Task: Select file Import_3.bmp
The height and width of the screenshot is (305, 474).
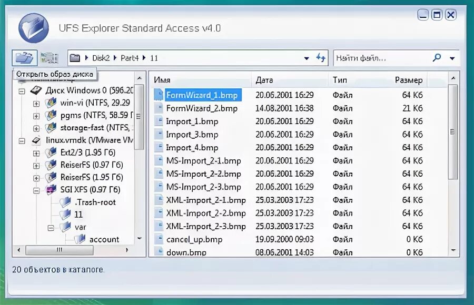Action: click(192, 135)
